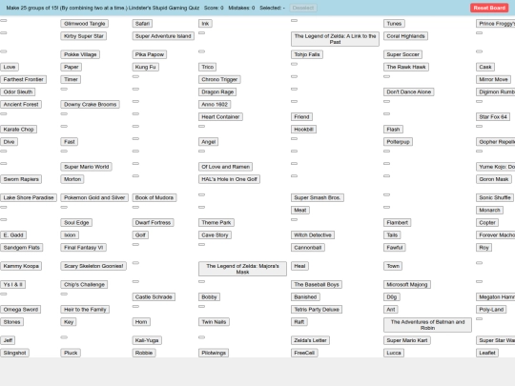Select the Ink tile
Screen dimensions: 515x386
point(205,24)
